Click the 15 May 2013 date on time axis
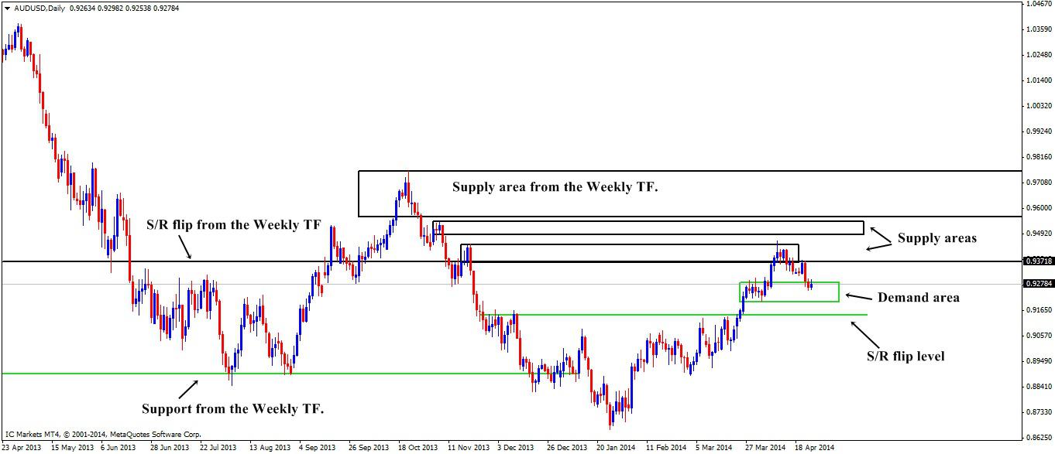This screenshot has height=454, width=1055. click(71, 448)
